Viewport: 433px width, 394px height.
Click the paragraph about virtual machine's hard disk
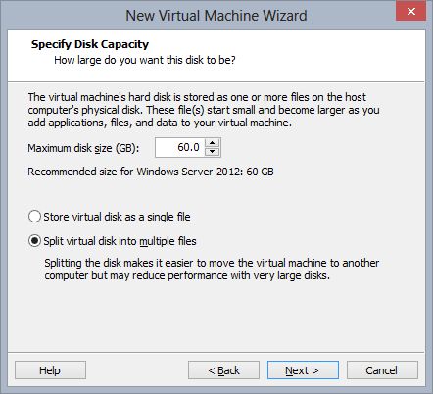[204, 110]
